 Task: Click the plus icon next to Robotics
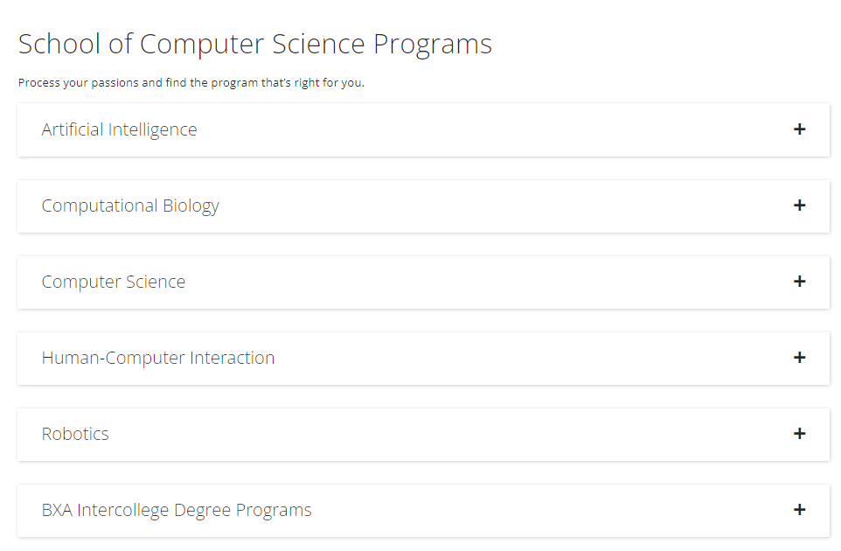pos(799,434)
